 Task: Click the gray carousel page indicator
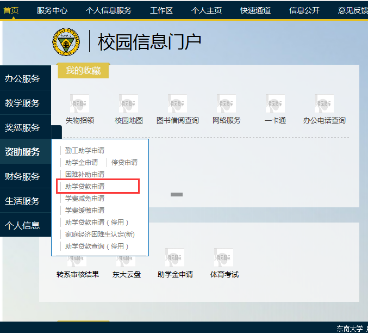tap(177, 194)
